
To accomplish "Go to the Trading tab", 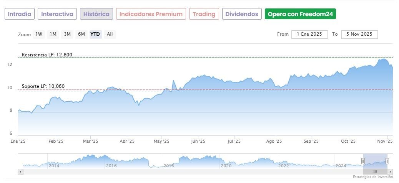I will click(x=204, y=14).
